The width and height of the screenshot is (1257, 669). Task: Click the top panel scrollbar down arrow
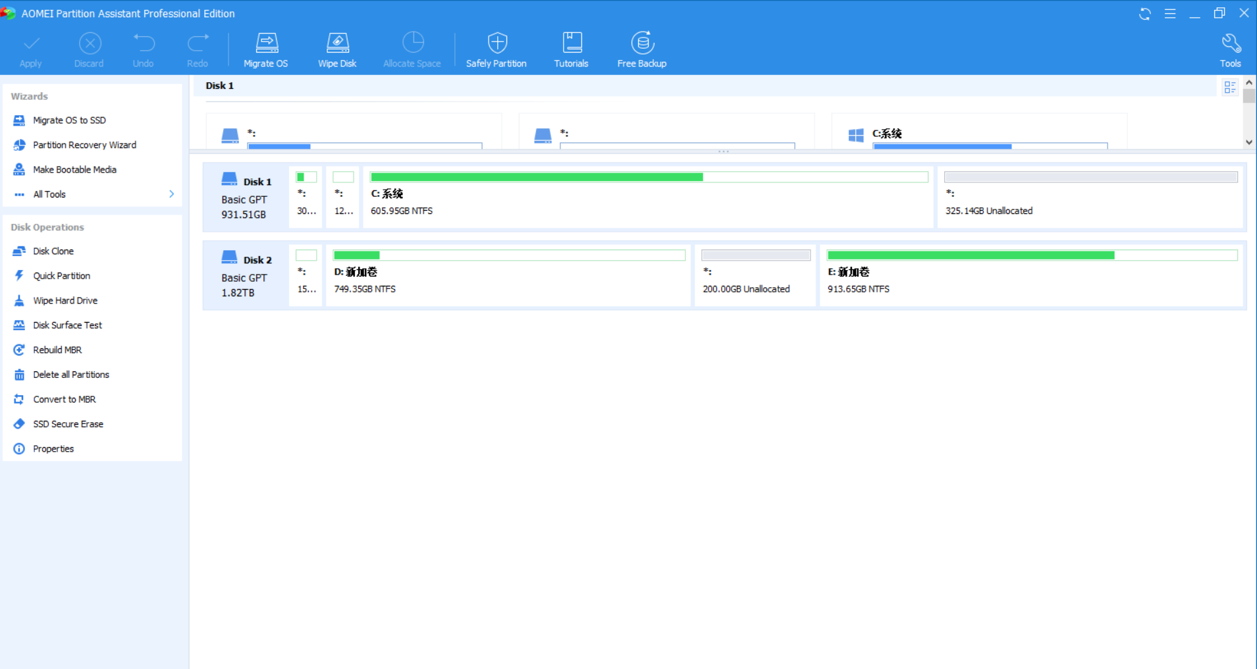click(x=1249, y=142)
